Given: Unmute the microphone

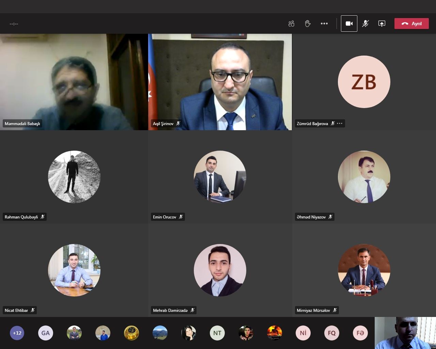Looking at the screenshot, I should [x=365, y=24].
